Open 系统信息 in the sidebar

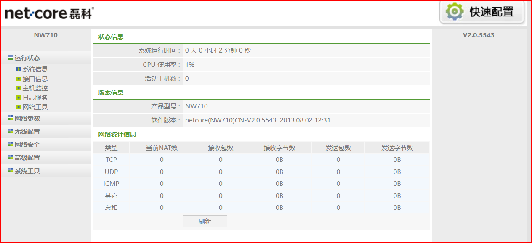click(35, 69)
